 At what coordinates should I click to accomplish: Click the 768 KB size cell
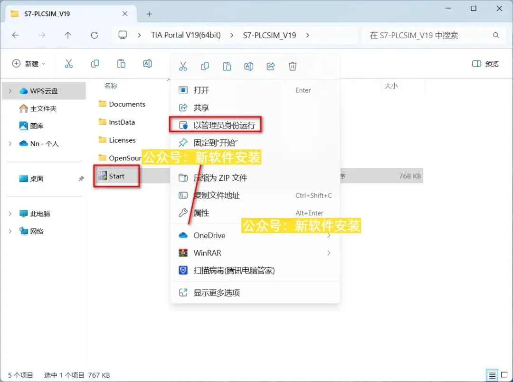click(409, 176)
